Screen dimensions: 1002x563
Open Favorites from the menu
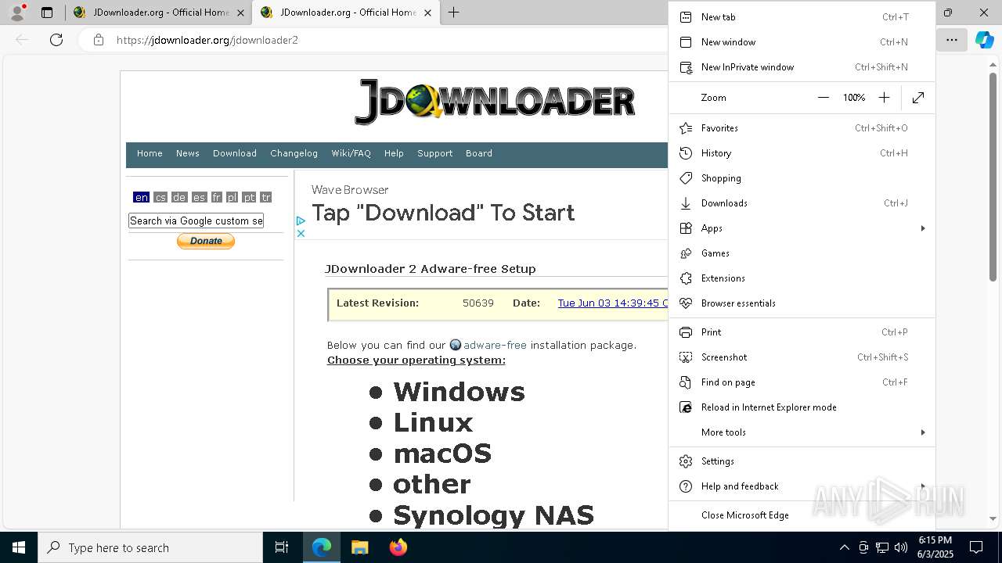(802, 128)
